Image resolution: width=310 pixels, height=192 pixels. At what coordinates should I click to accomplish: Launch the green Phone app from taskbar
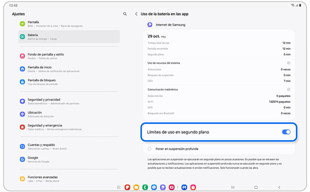click(x=145, y=187)
